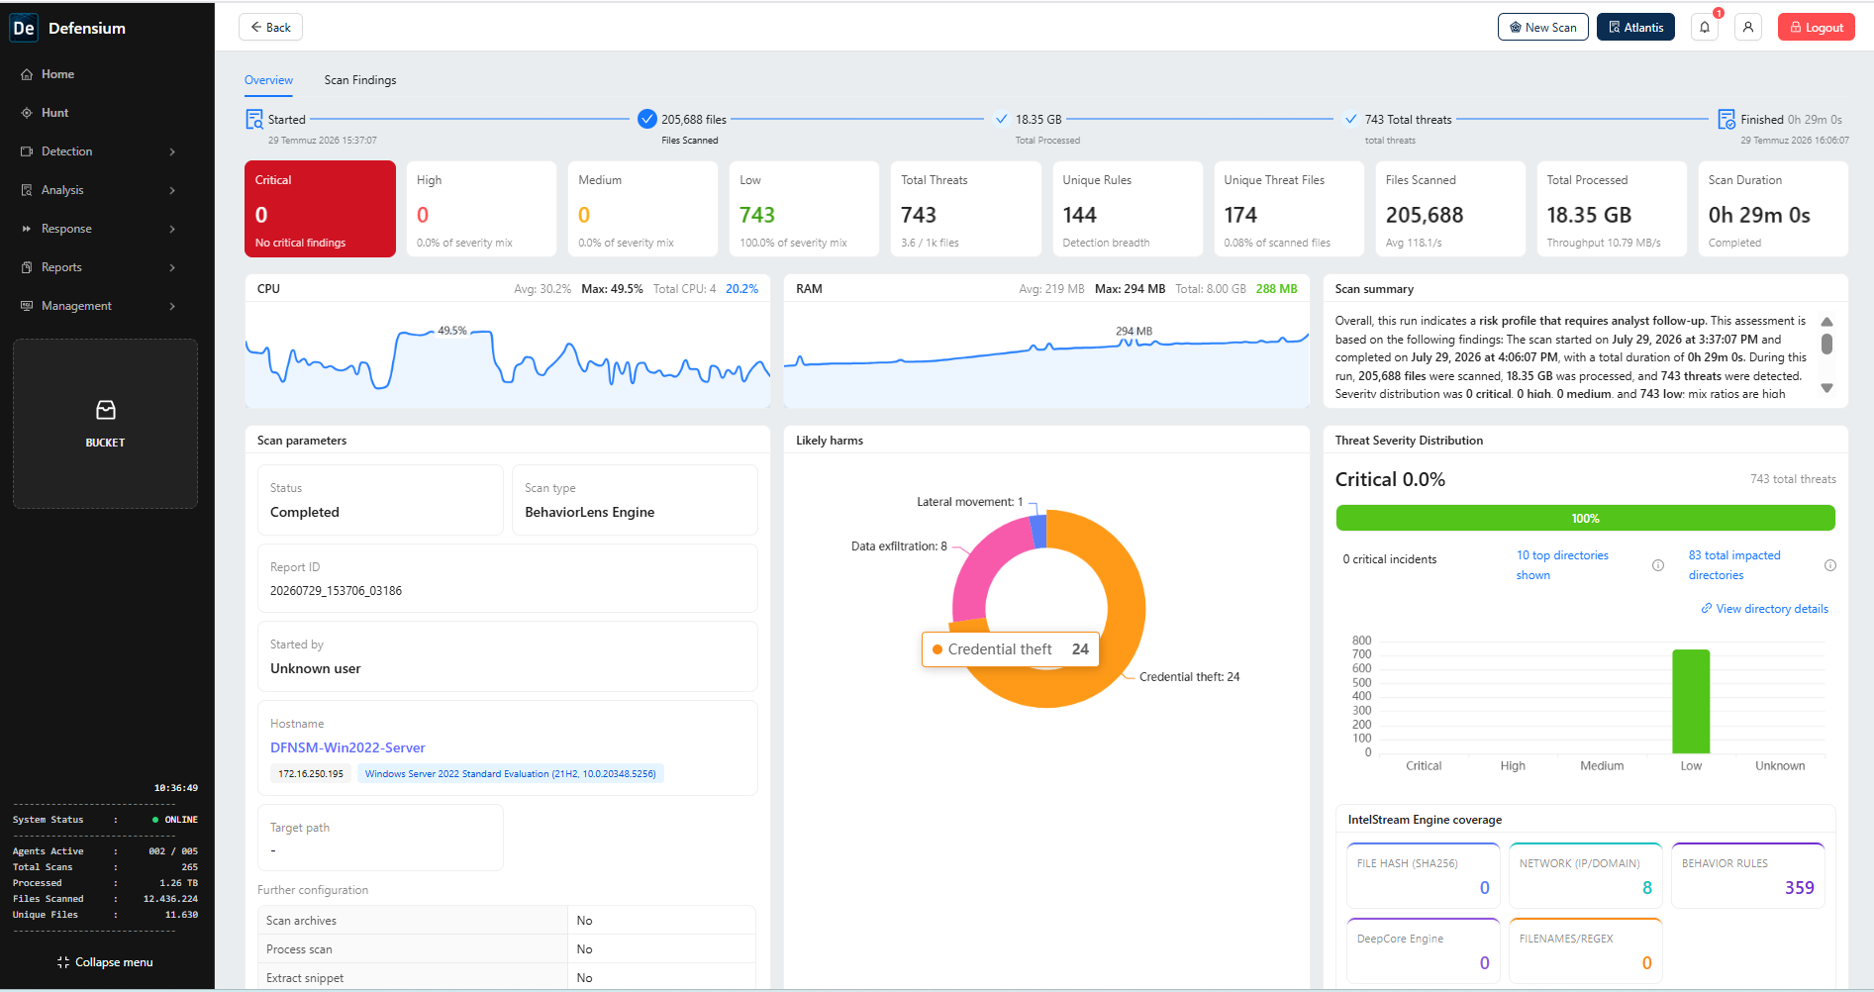Image resolution: width=1874 pixels, height=992 pixels.
Task: Open the Atlantis button
Action: (x=1635, y=28)
